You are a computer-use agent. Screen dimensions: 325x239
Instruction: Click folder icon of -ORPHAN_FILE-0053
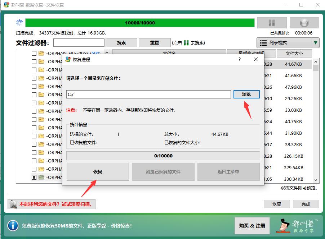click(x=41, y=53)
